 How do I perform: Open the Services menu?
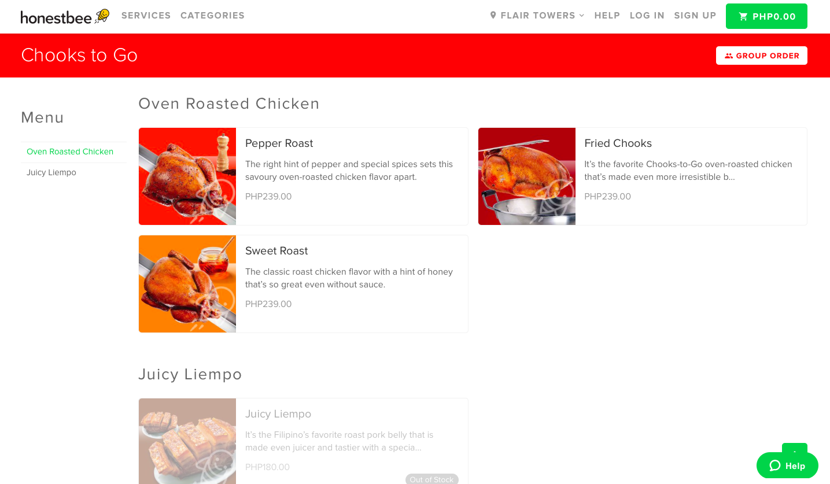coord(146,16)
